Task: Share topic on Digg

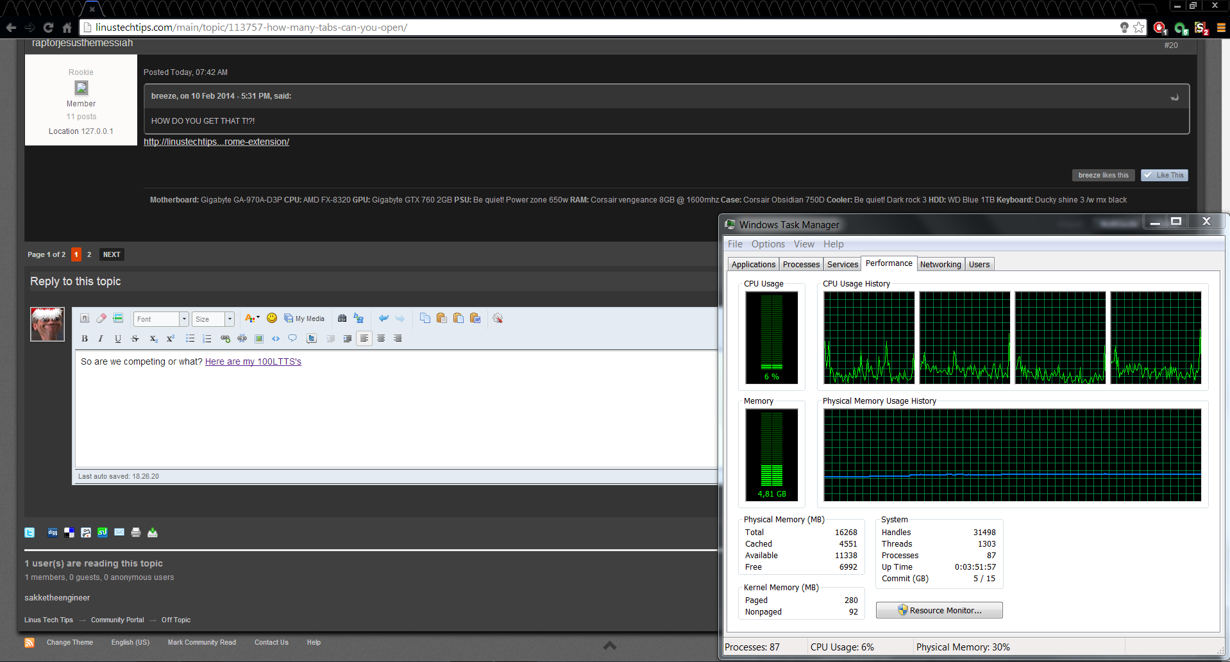Action: click(53, 533)
